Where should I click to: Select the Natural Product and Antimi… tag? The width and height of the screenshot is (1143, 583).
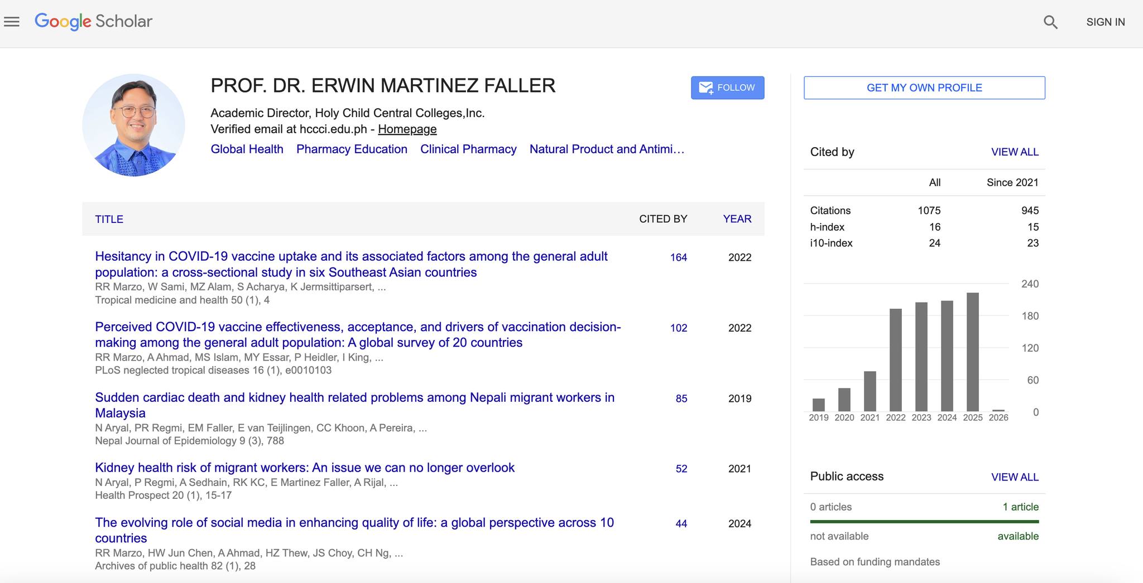(x=607, y=149)
